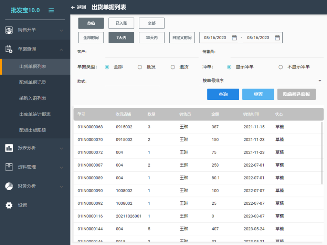Click the 款式 input field
Viewport: 327px width, 245px height.
133,82
